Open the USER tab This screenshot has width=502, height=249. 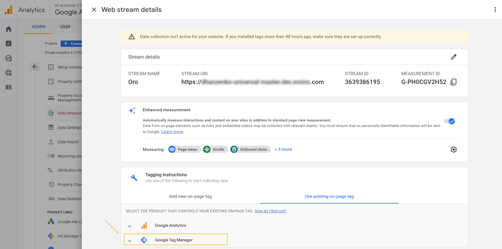65,27
